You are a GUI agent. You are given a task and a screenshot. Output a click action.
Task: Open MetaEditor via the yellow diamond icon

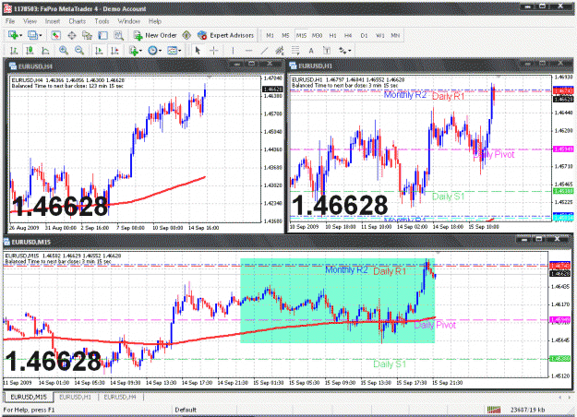[186, 35]
